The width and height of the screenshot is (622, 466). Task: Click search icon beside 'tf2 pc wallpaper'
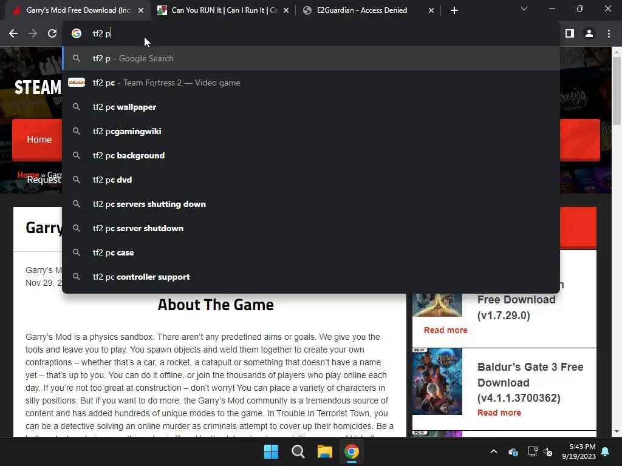(77, 107)
